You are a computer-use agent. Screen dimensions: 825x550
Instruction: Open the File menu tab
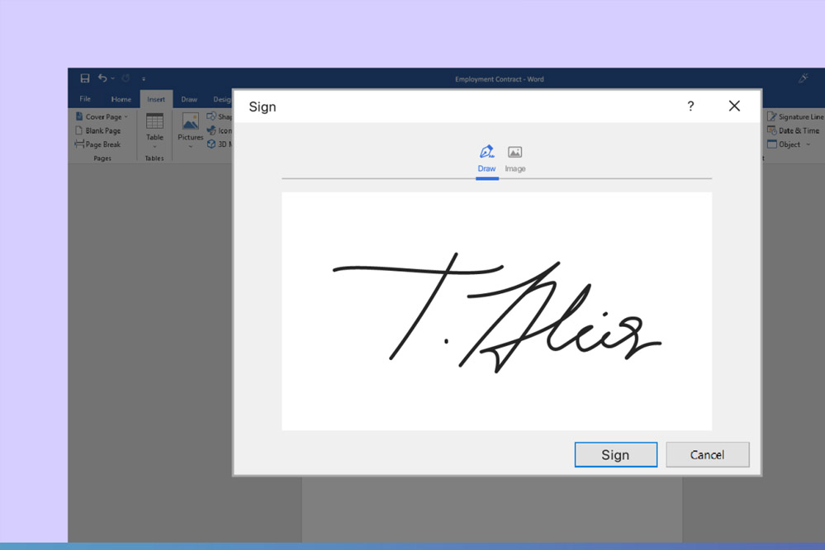point(85,99)
